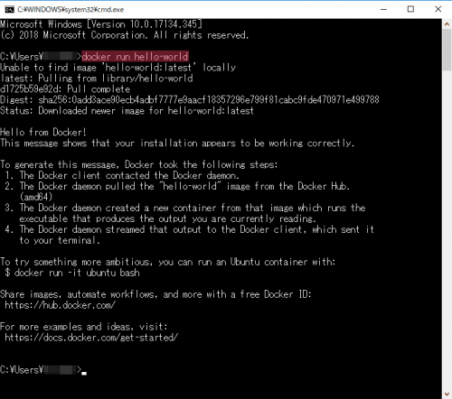Click the scrollbar up arrow
The image size is (452, 399).
[x=447, y=24]
